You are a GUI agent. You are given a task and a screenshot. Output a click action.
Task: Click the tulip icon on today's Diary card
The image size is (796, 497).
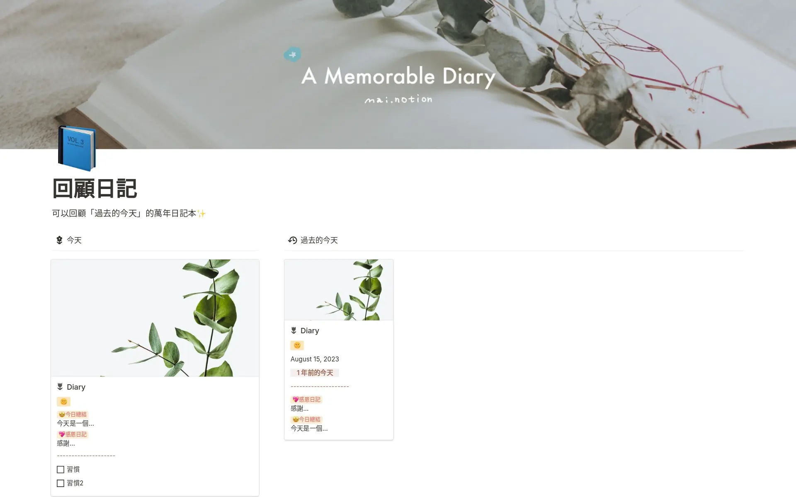[x=60, y=387]
